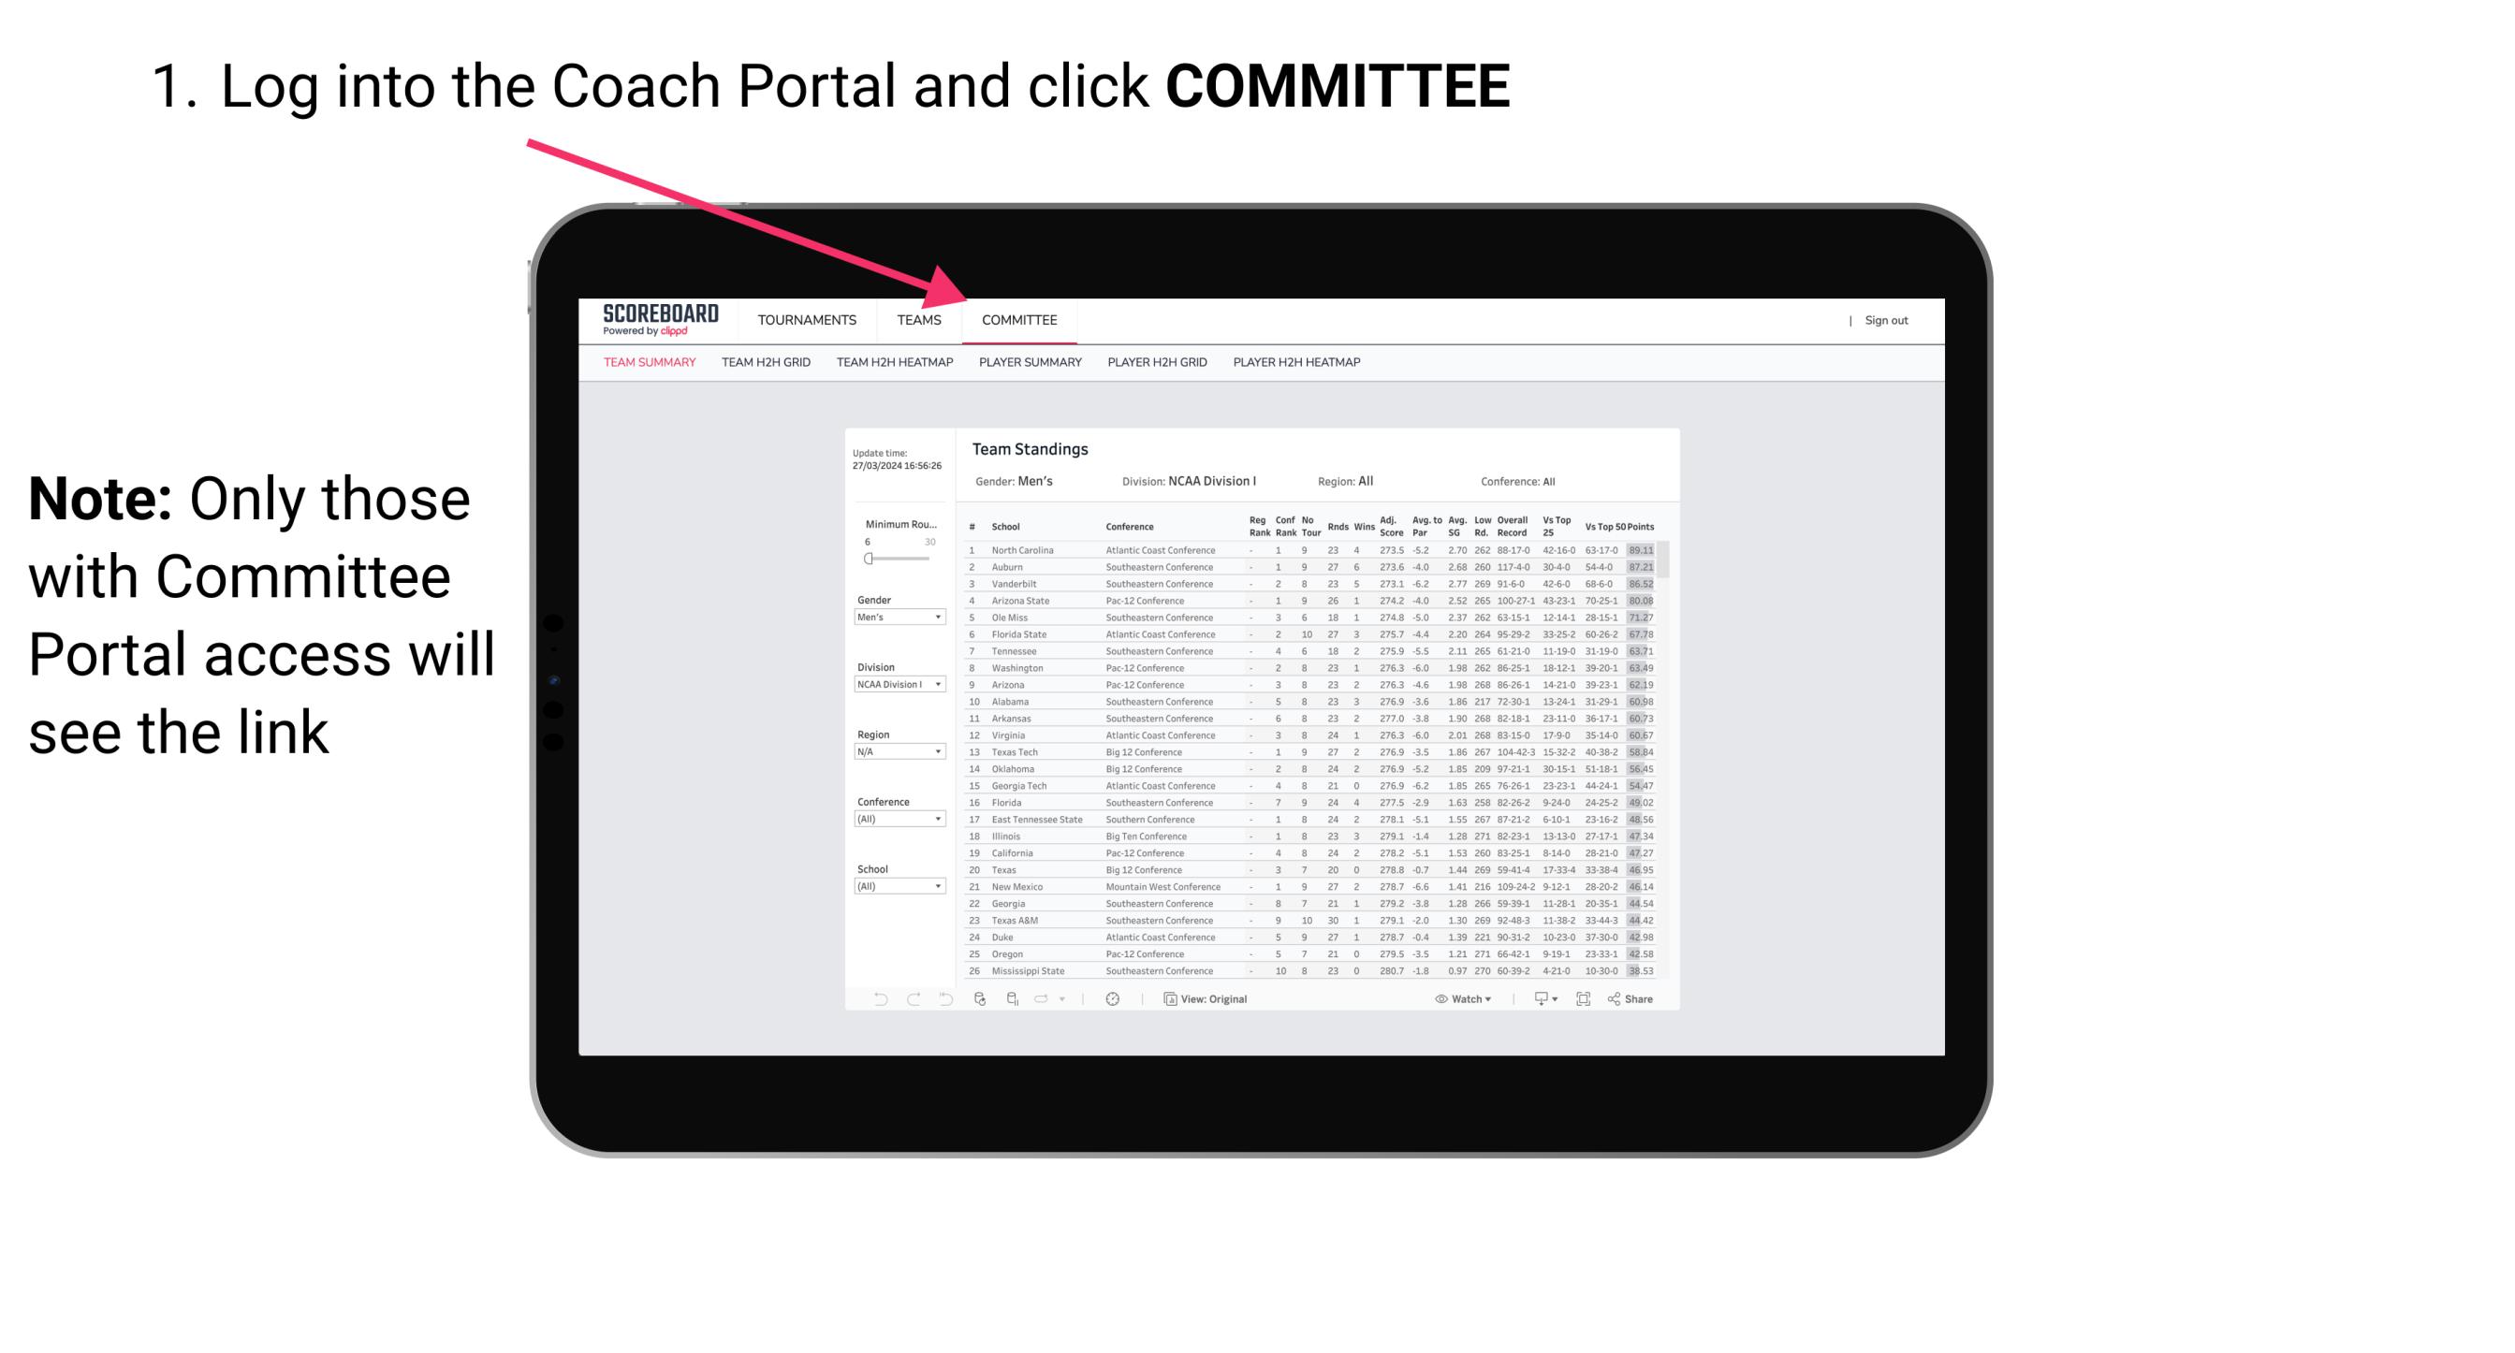This screenshot has width=2515, height=1353.
Task: Click the download/export icon
Action: click(x=1537, y=998)
